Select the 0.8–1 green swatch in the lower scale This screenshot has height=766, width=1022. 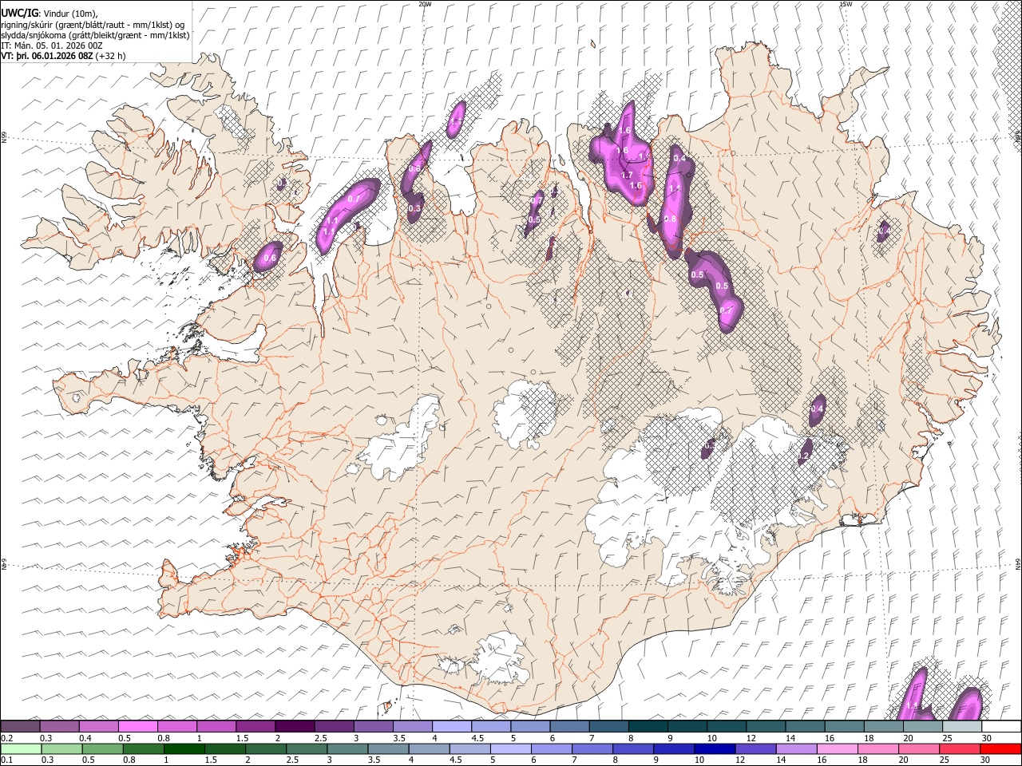tap(144, 748)
